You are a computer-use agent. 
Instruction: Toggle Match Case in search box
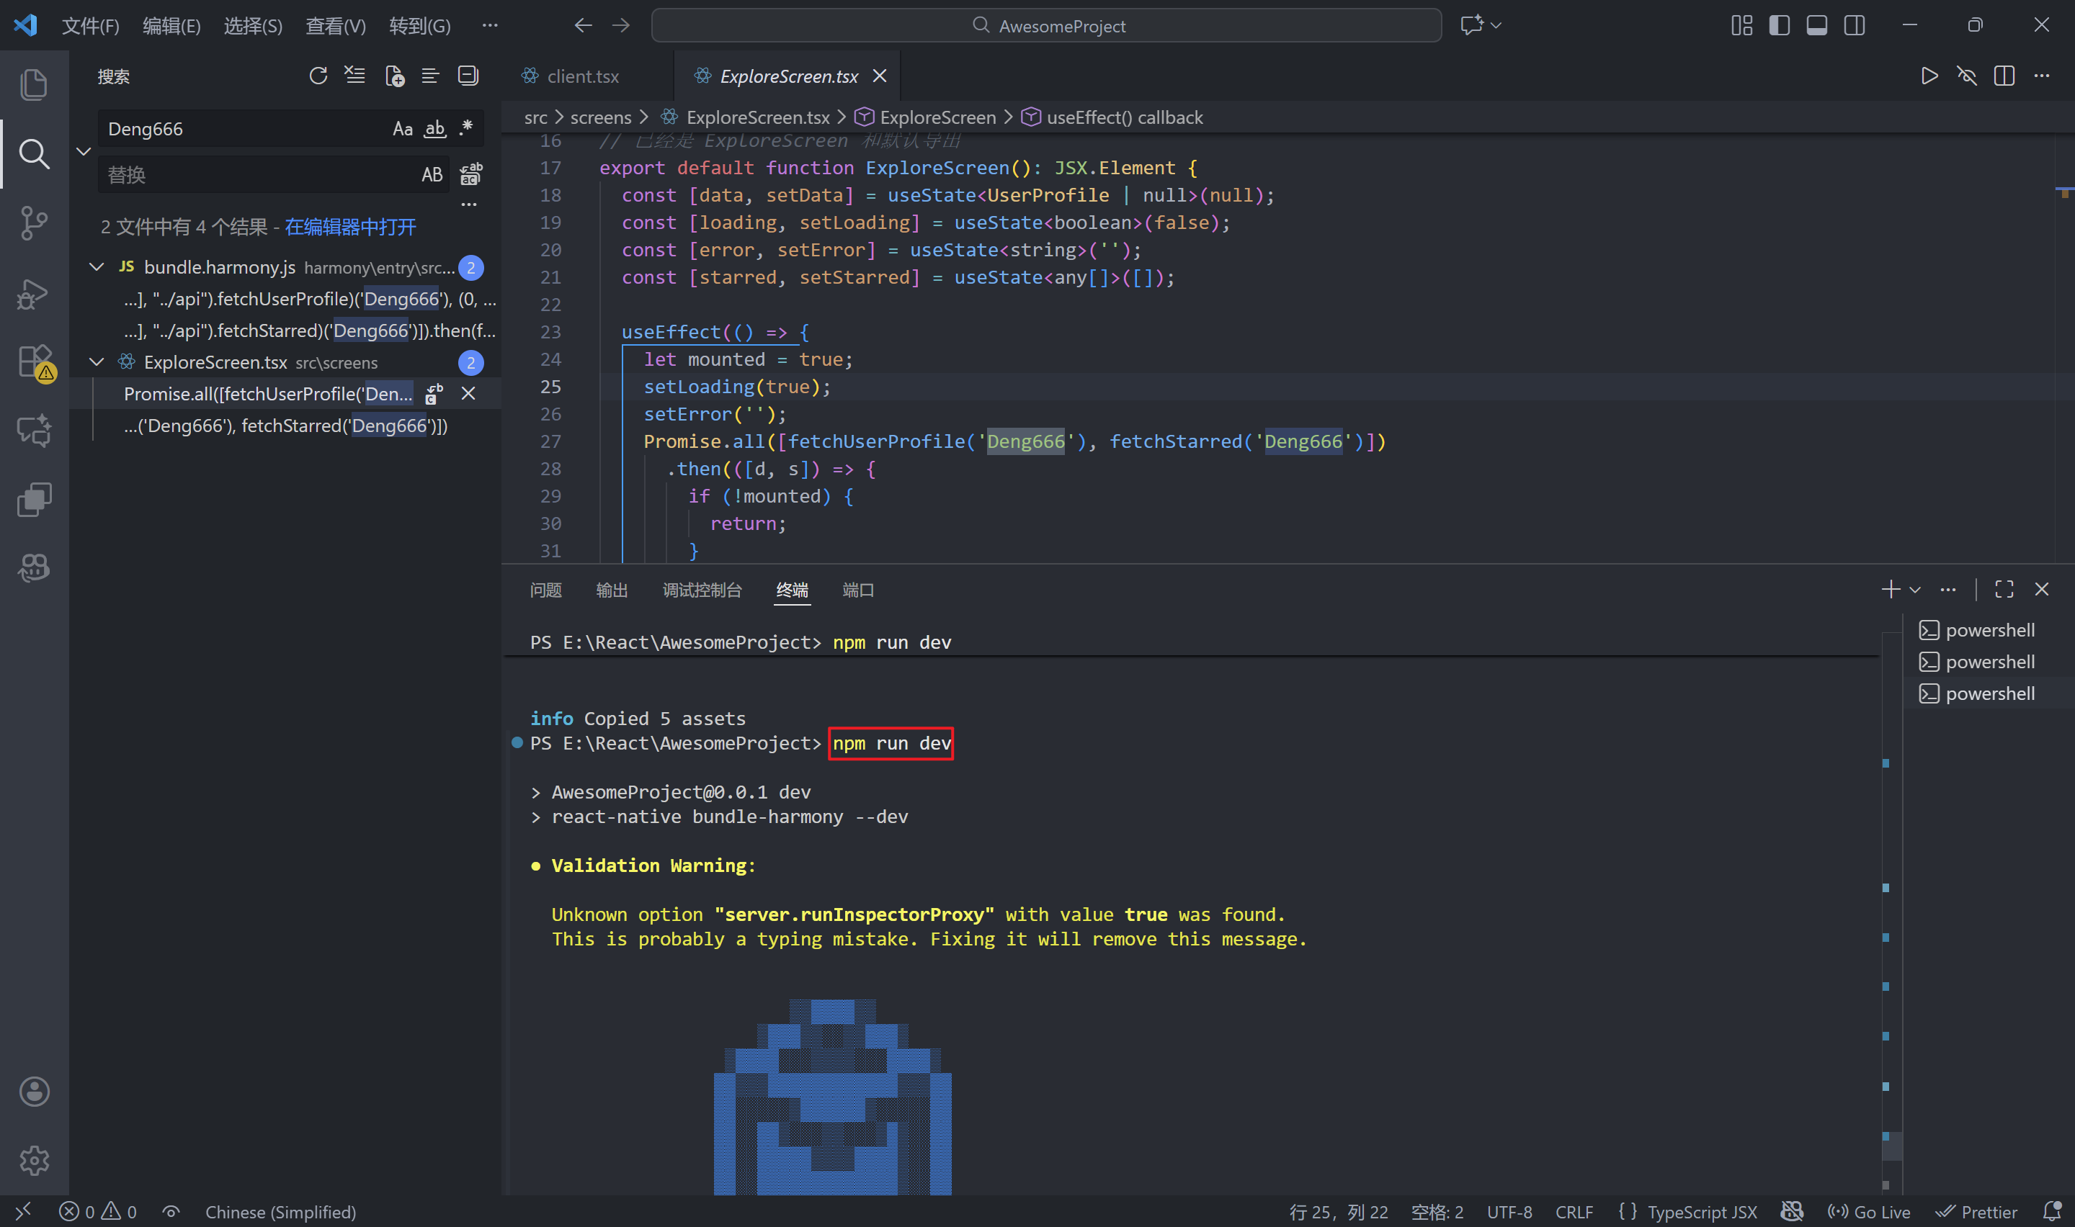pyautogui.click(x=402, y=129)
